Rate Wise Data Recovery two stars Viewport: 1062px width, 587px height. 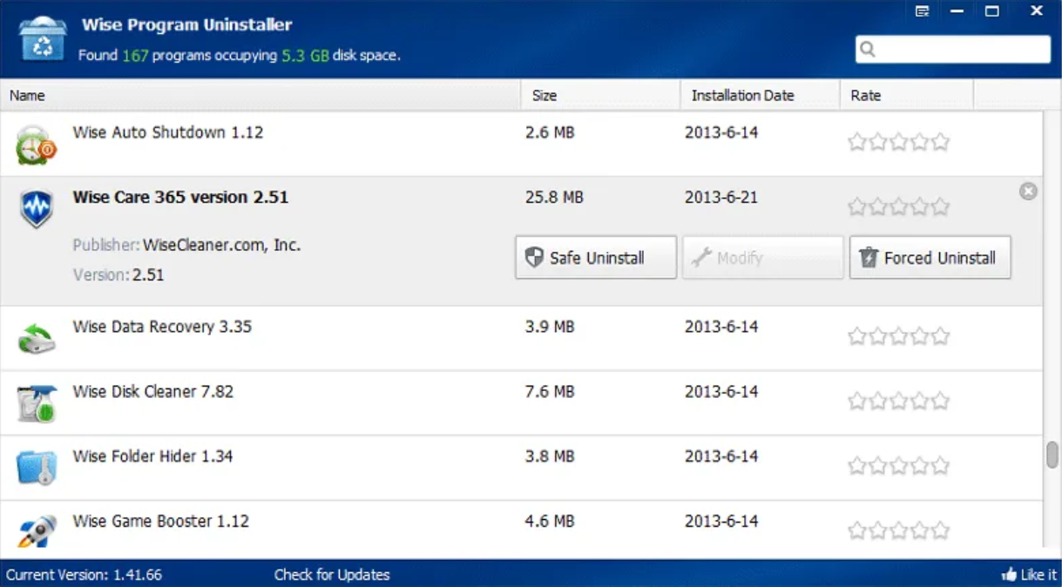point(878,336)
